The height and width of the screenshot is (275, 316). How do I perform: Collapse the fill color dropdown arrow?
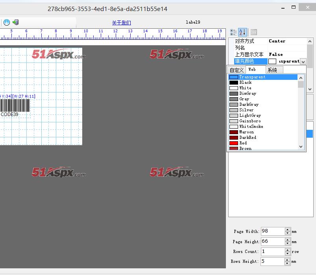pos(303,61)
